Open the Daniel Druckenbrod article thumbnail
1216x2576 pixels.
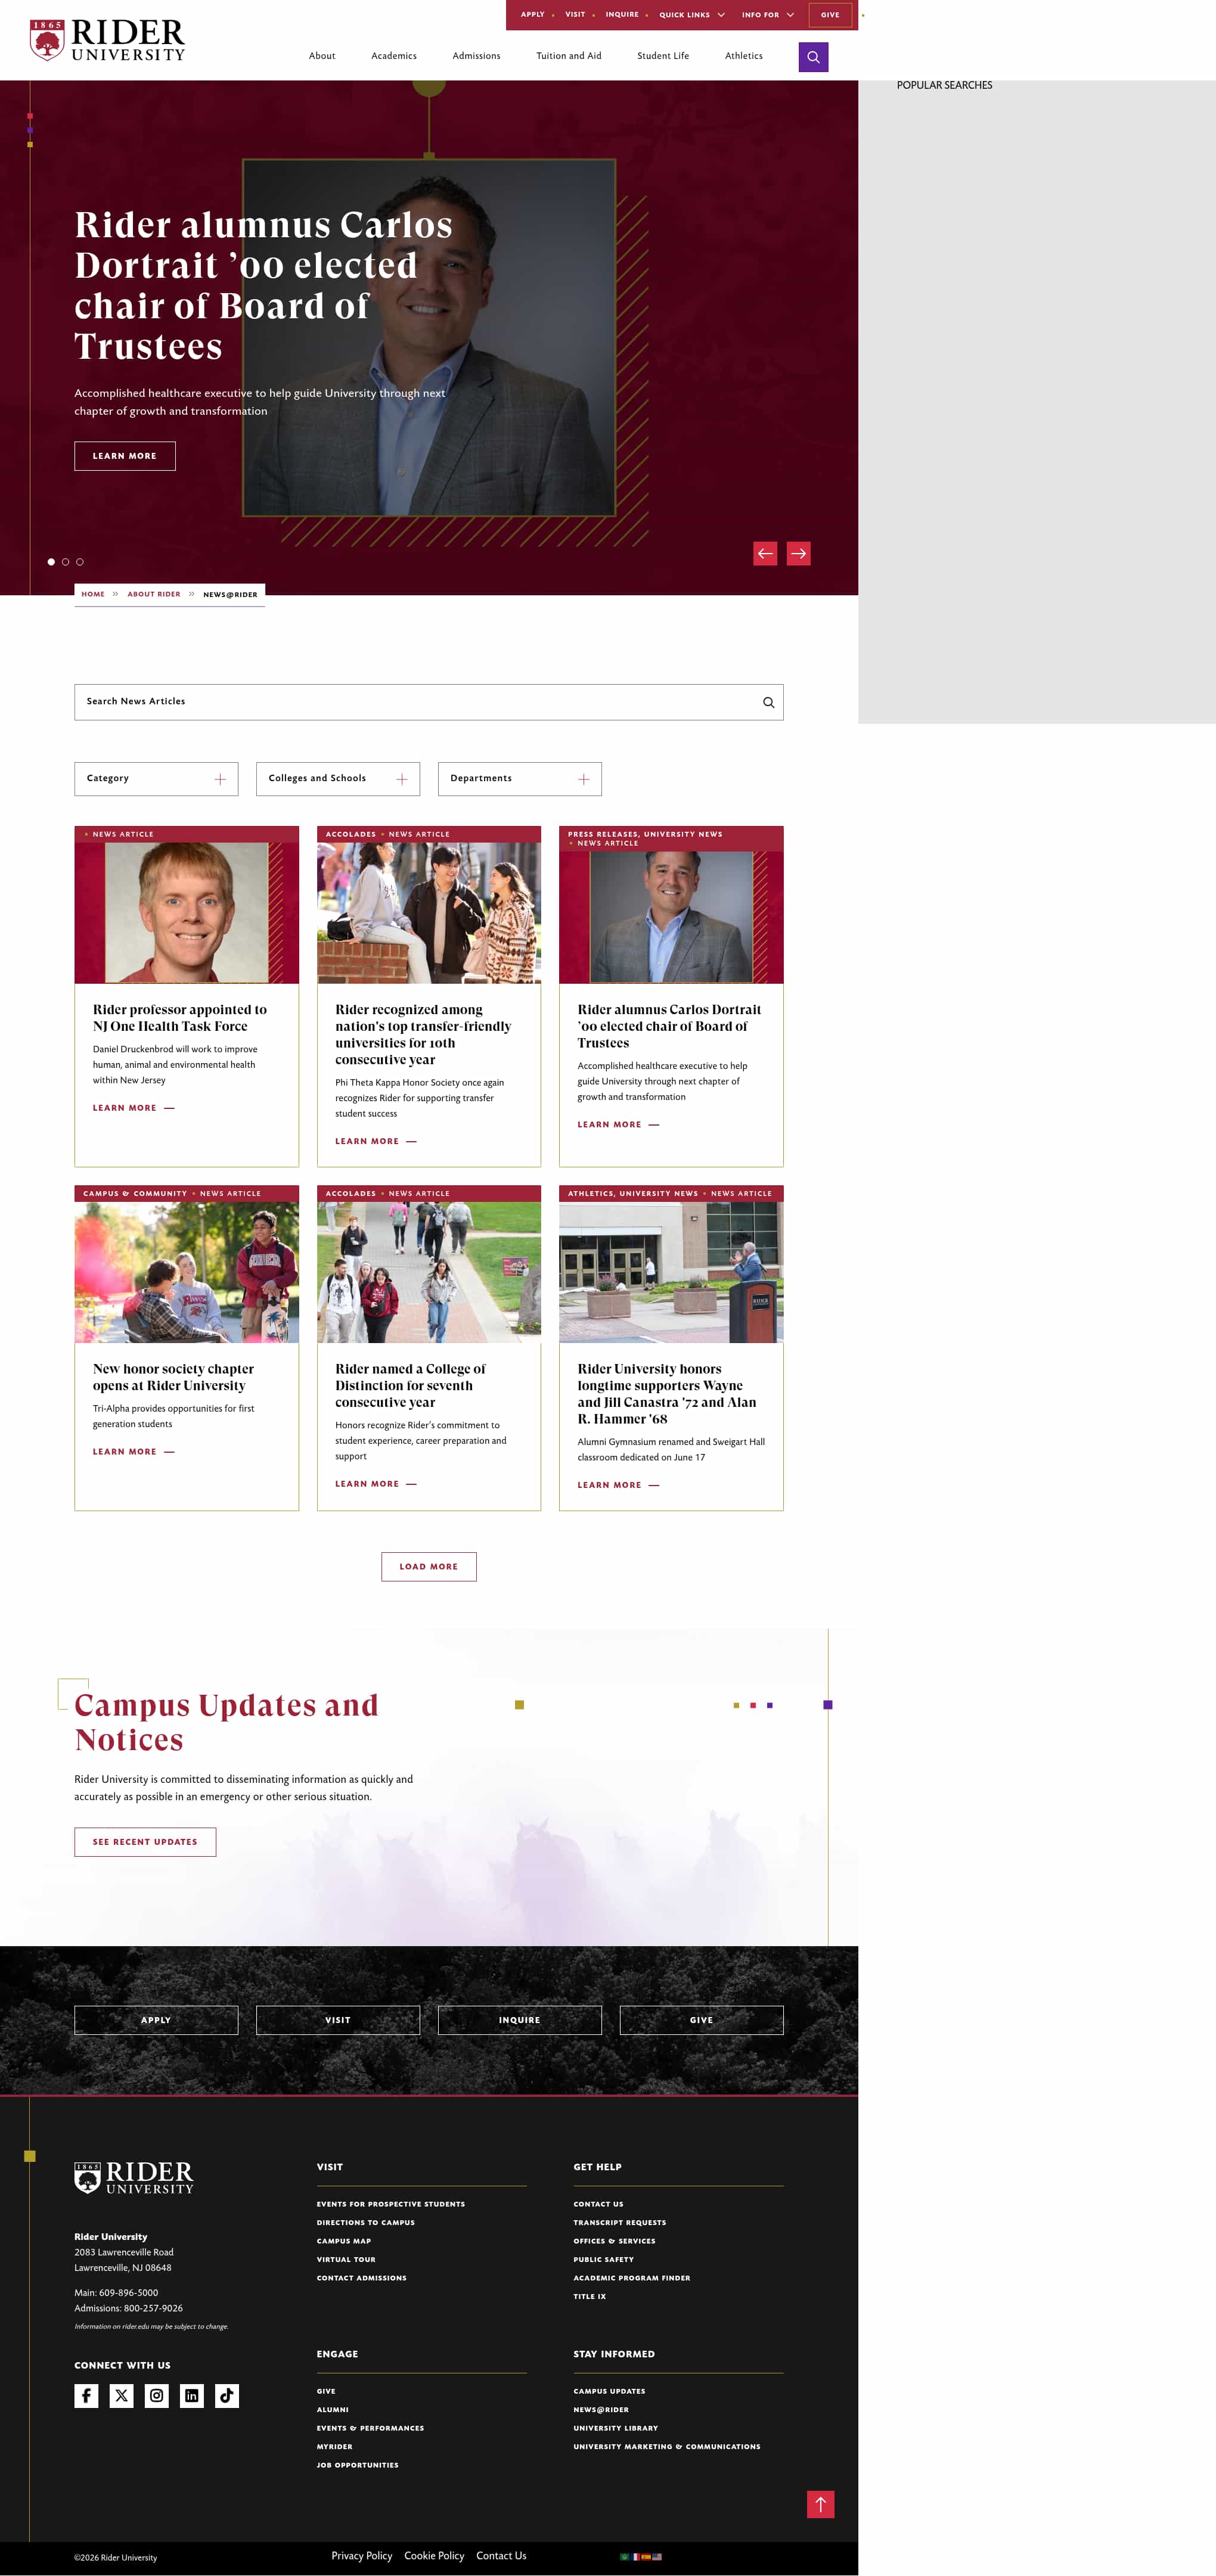[187, 912]
